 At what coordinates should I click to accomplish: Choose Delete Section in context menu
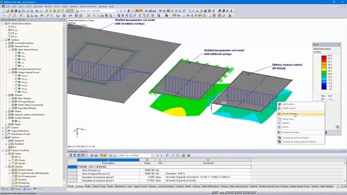(301, 108)
